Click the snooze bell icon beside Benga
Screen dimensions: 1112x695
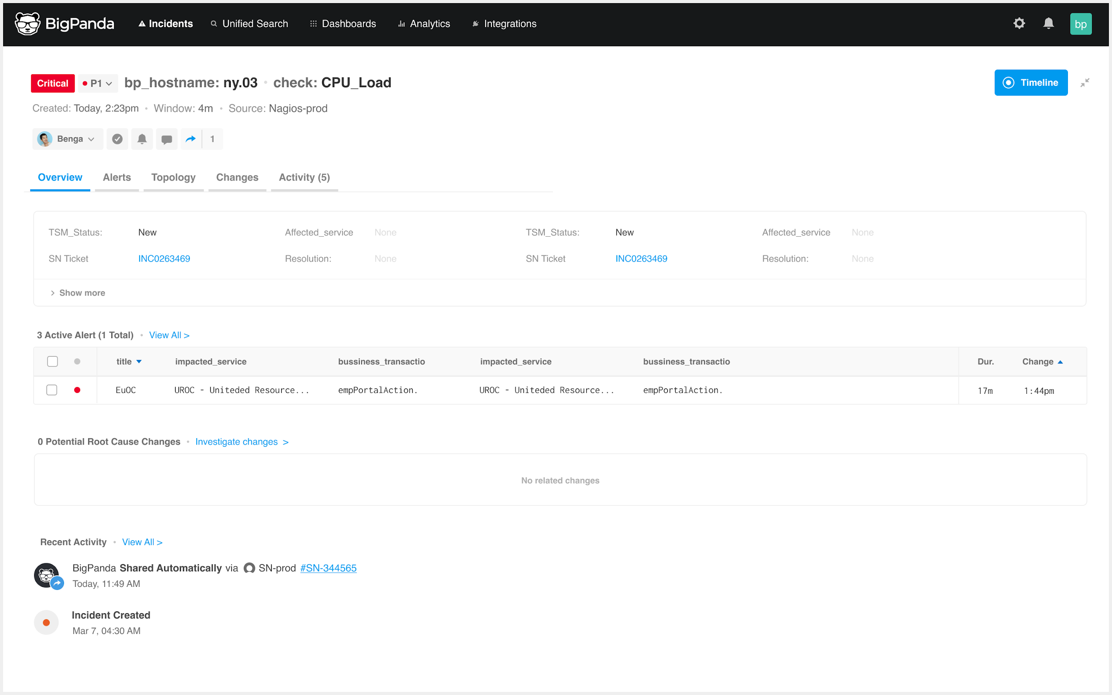pyautogui.click(x=142, y=139)
